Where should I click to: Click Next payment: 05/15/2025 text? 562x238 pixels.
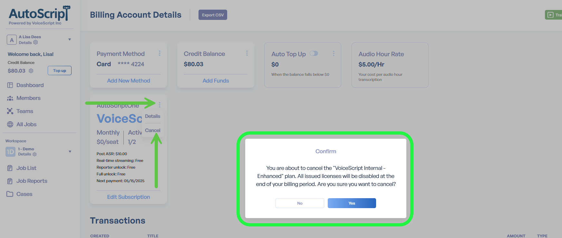click(121, 181)
